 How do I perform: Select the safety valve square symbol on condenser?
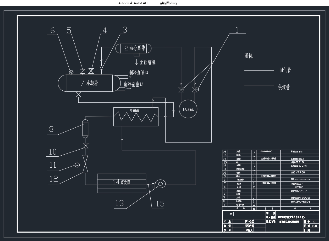tap(82, 71)
